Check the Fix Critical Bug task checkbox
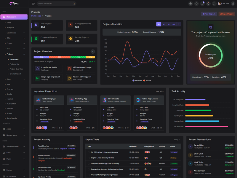 click(x=88, y=152)
